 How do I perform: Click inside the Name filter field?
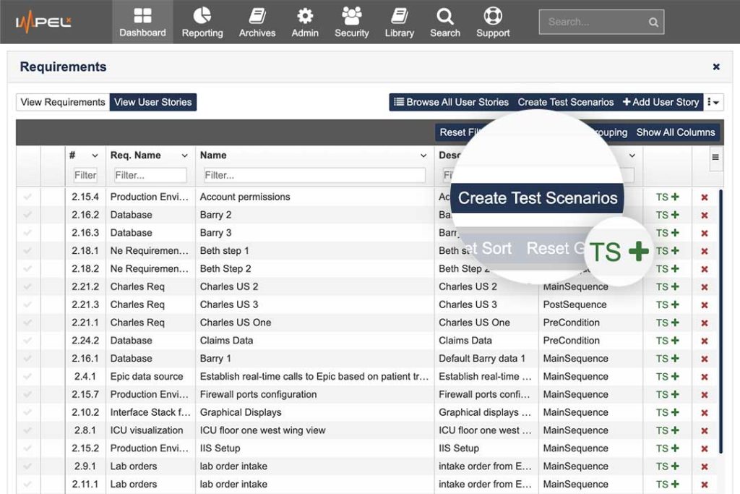[311, 174]
